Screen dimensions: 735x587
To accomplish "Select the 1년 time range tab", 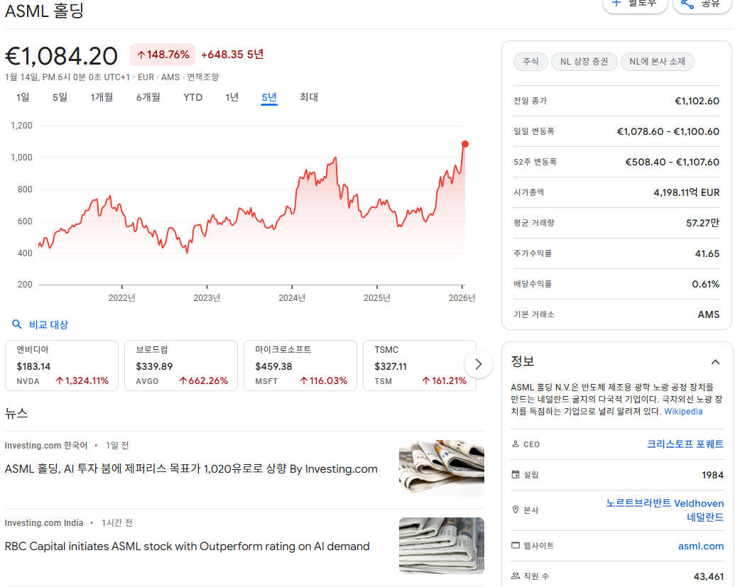I will tap(232, 97).
